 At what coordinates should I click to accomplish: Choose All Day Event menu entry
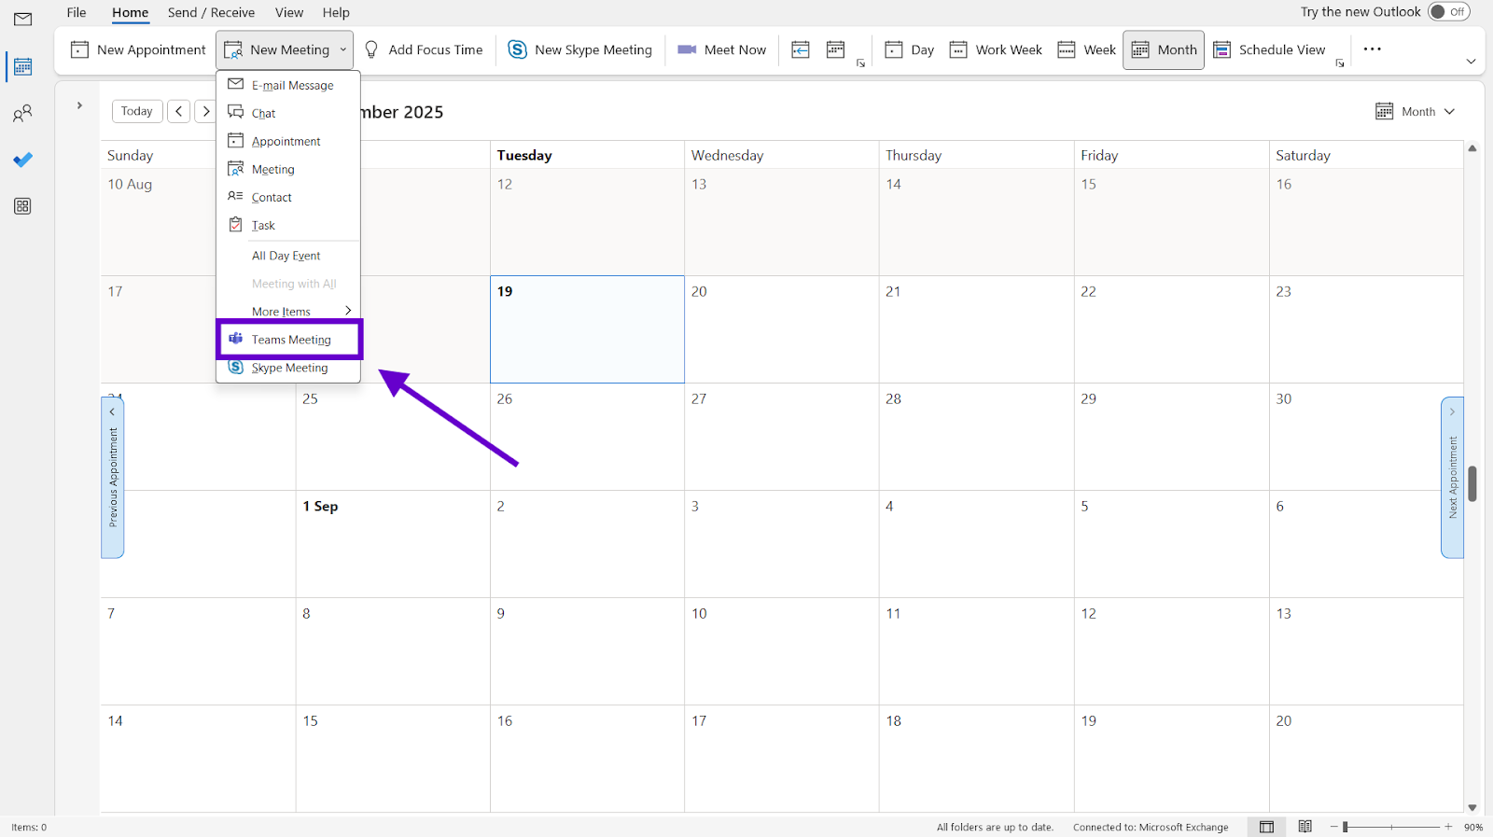[x=288, y=256]
